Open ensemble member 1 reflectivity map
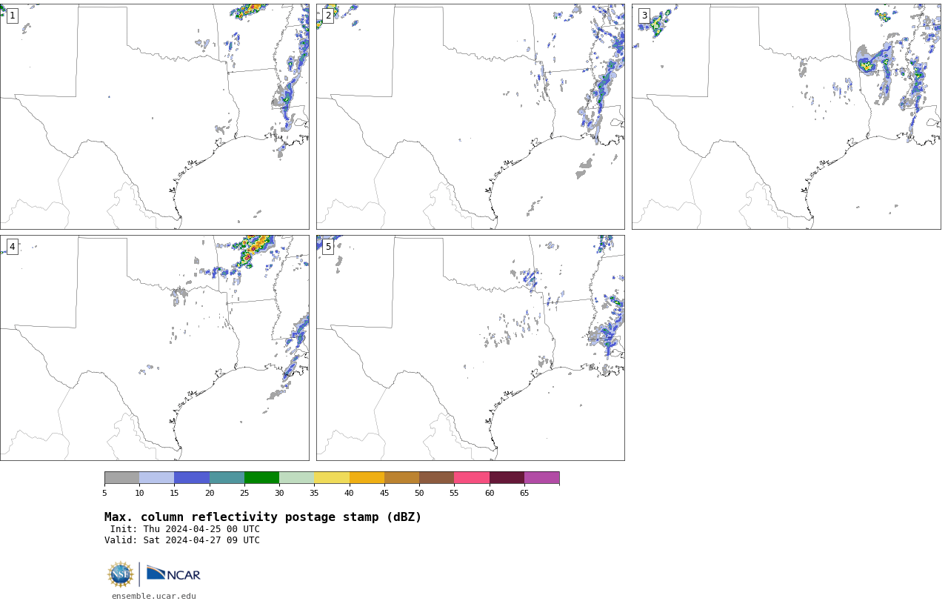This screenshot has height=604, width=948. [155, 116]
